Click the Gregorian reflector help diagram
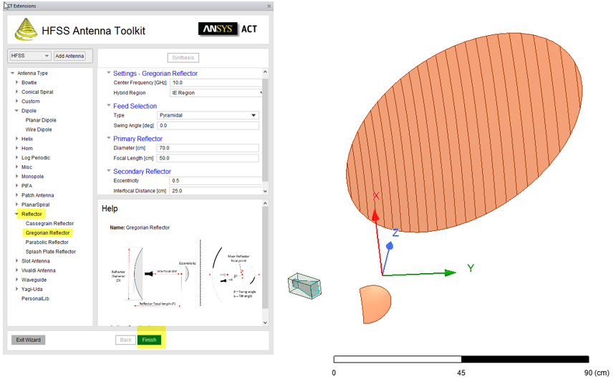 [x=184, y=273]
